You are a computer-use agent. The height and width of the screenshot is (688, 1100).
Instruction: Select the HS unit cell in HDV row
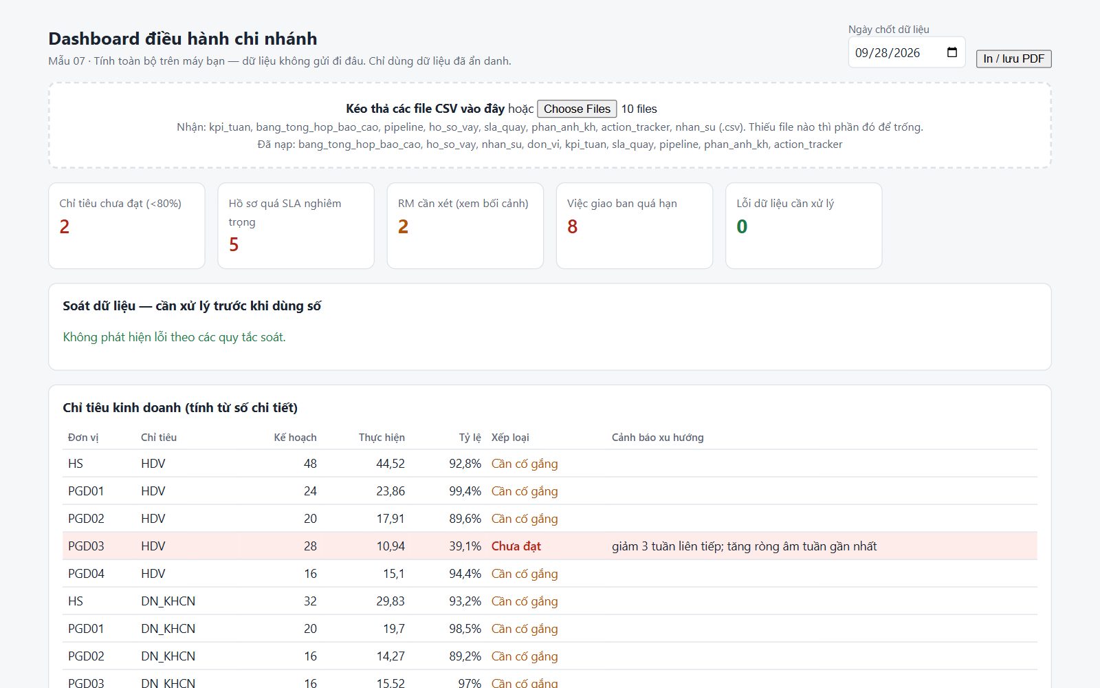76,464
